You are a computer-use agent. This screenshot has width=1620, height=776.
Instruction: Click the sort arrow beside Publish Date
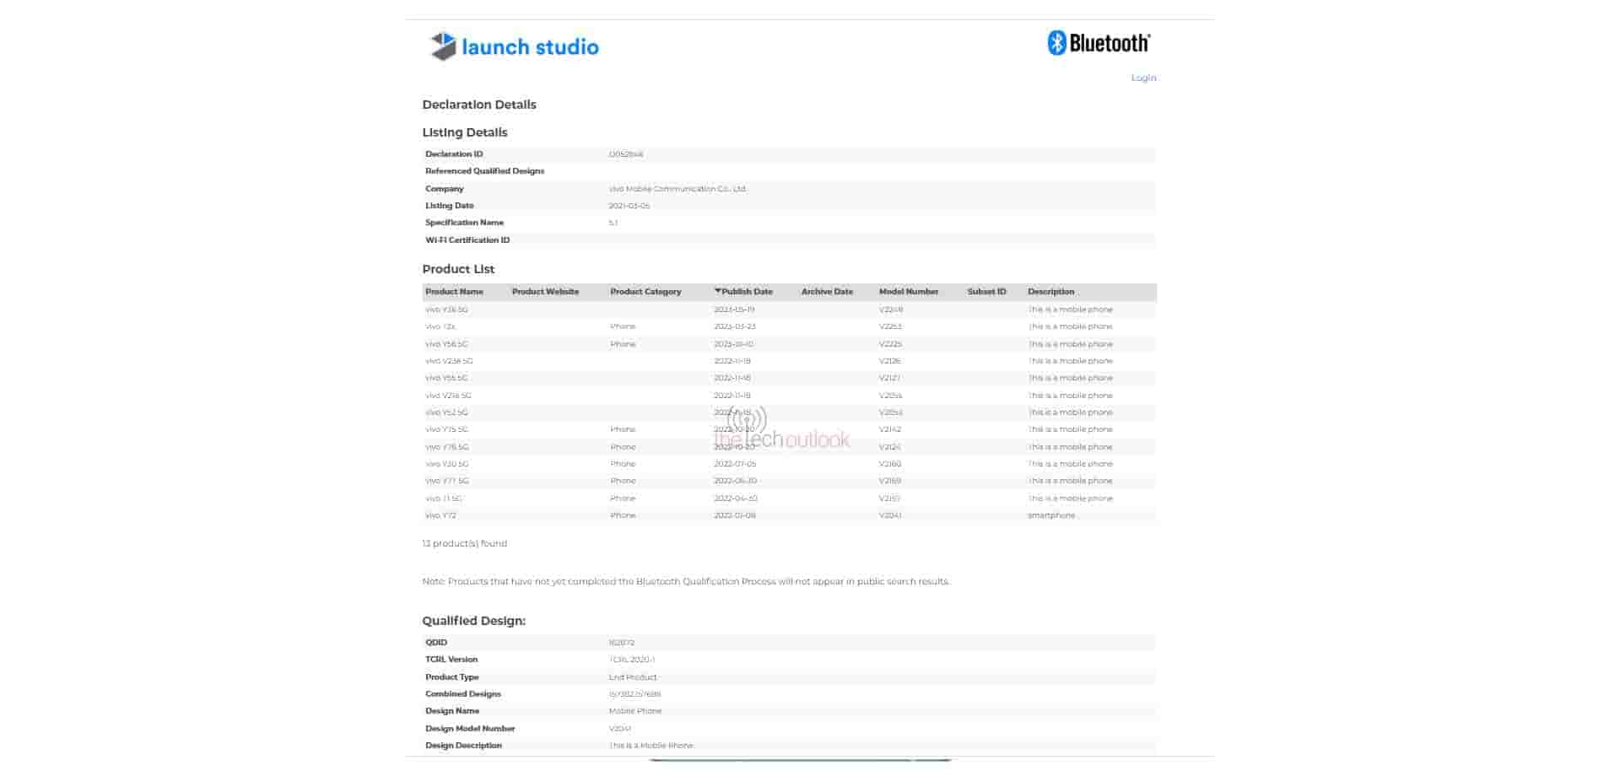717,292
